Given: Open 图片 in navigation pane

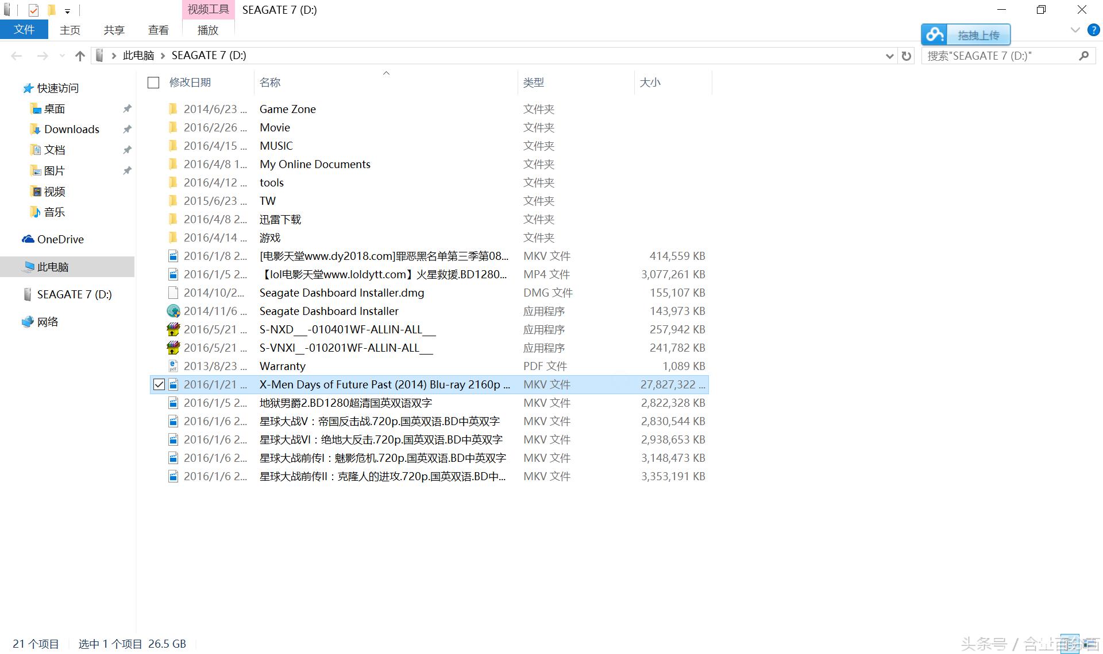Looking at the screenshot, I should [55, 170].
